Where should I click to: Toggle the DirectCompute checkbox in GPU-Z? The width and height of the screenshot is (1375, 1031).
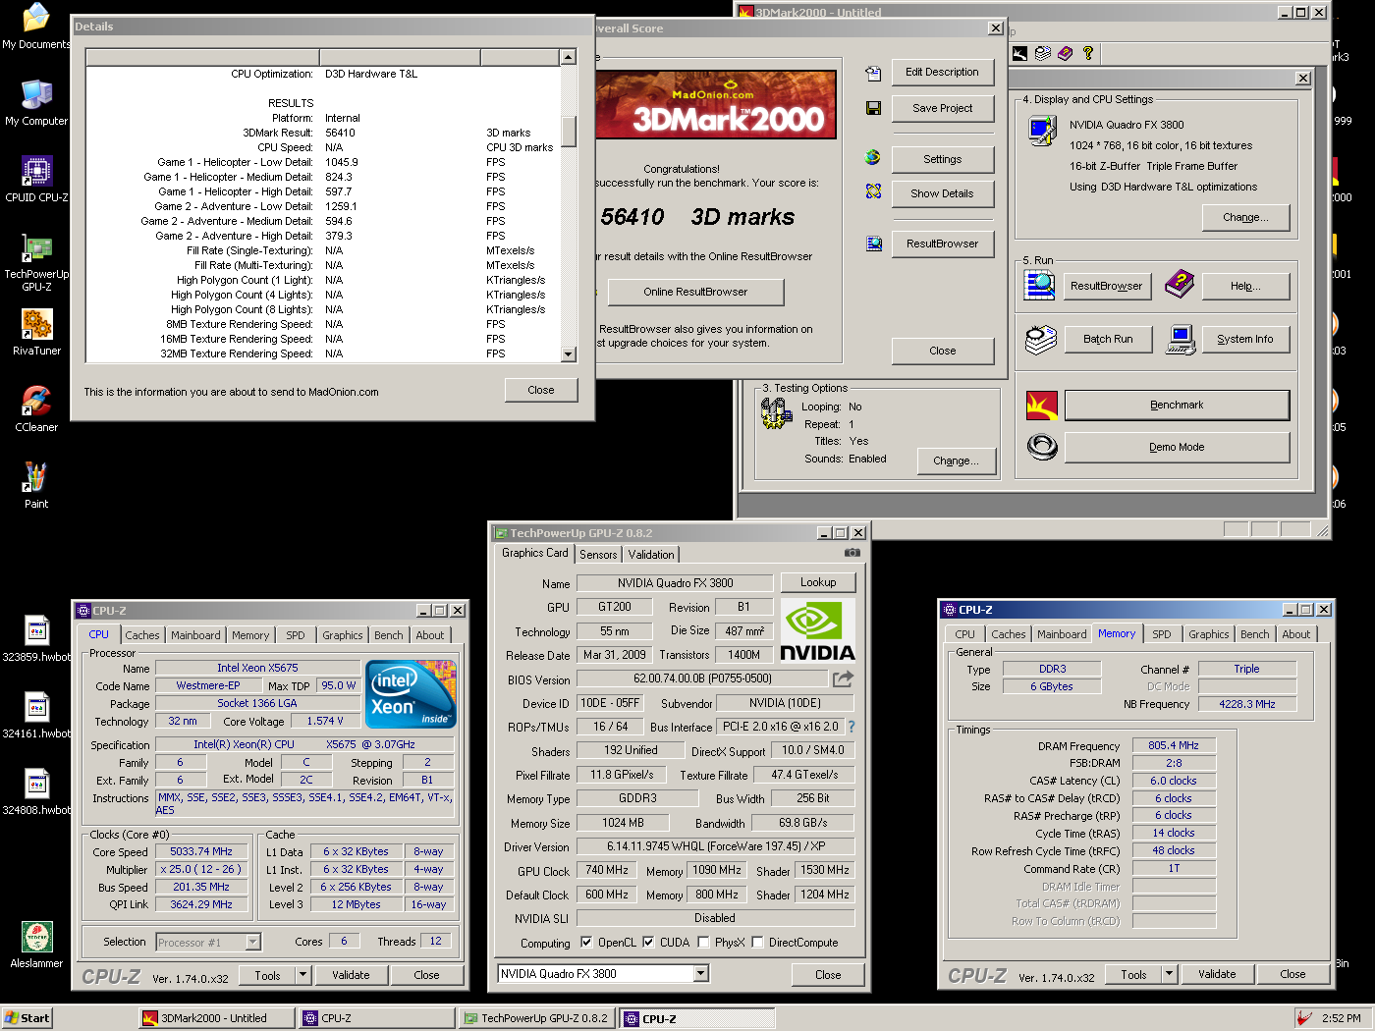click(x=757, y=942)
